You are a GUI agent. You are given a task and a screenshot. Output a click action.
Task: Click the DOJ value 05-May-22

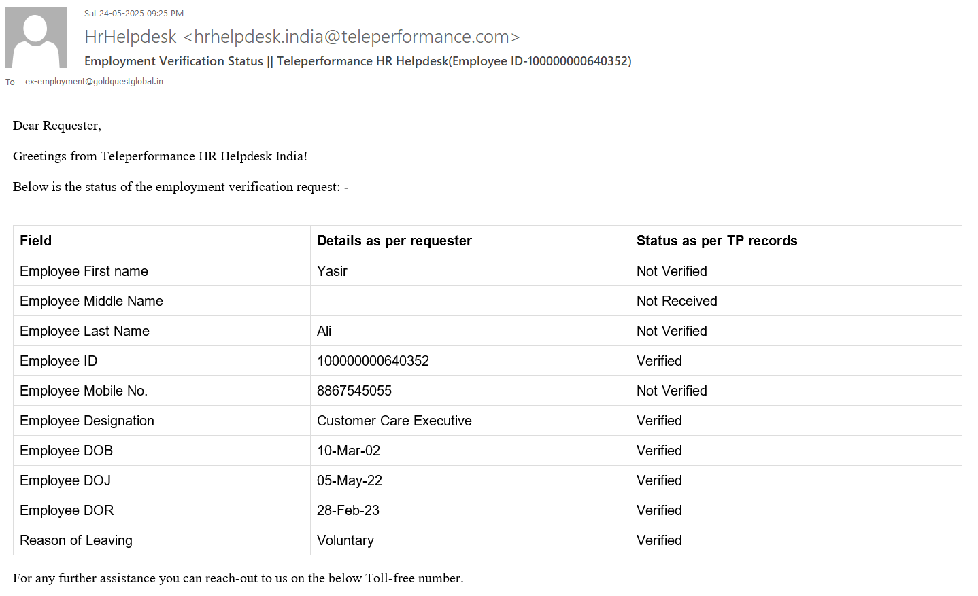point(350,480)
